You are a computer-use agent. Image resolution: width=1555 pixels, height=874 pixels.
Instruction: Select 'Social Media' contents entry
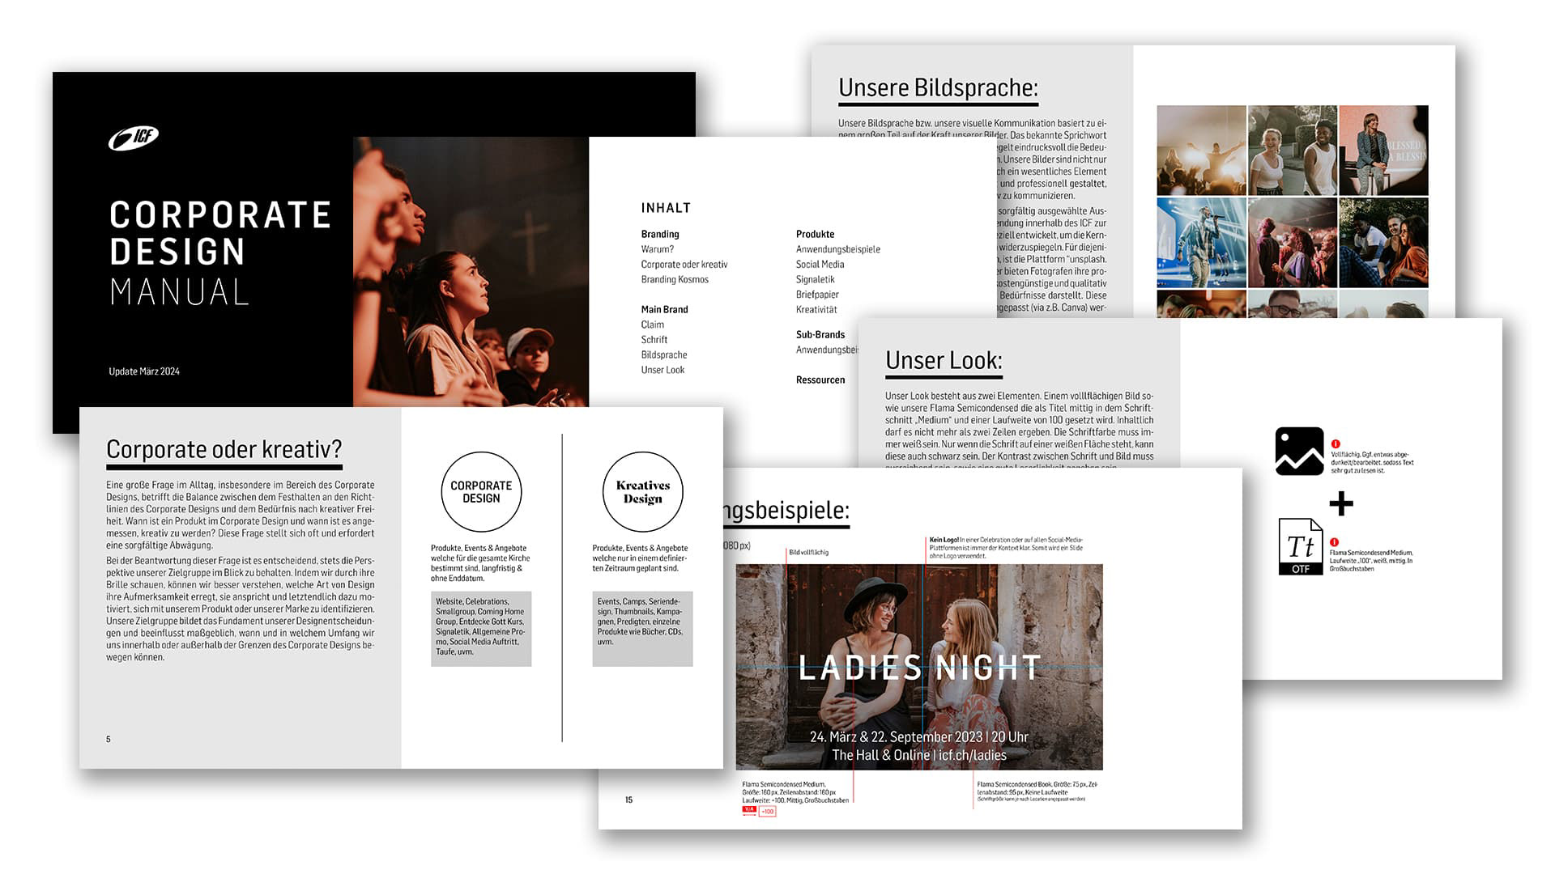(820, 265)
